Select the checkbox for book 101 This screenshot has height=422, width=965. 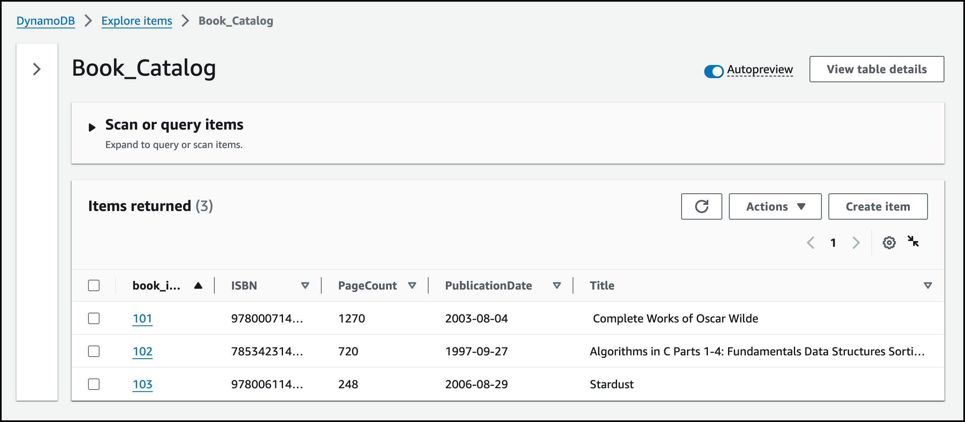coord(94,318)
